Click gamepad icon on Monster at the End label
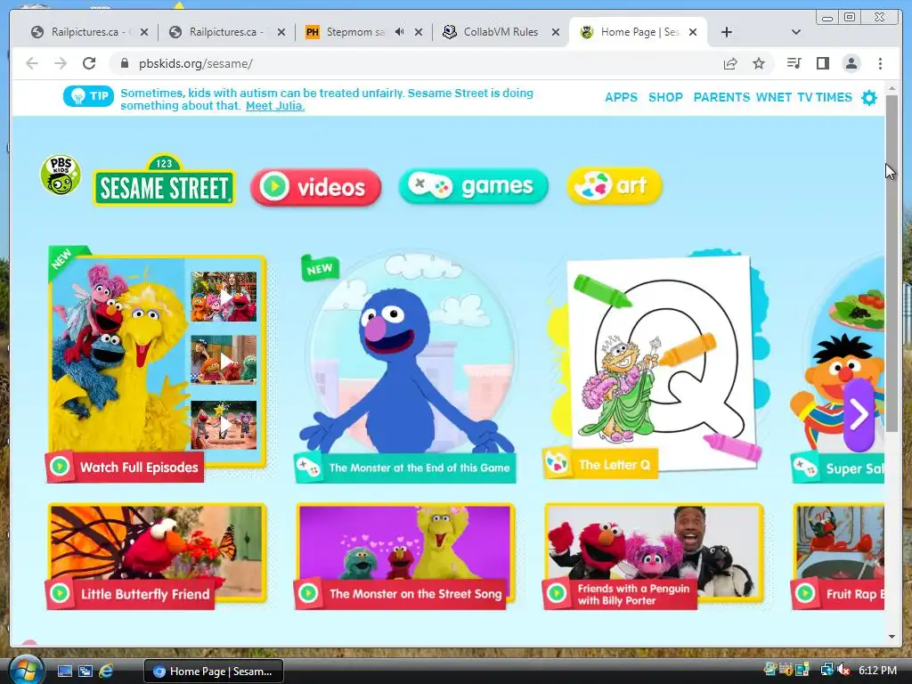The image size is (912, 684). (307, 468)
